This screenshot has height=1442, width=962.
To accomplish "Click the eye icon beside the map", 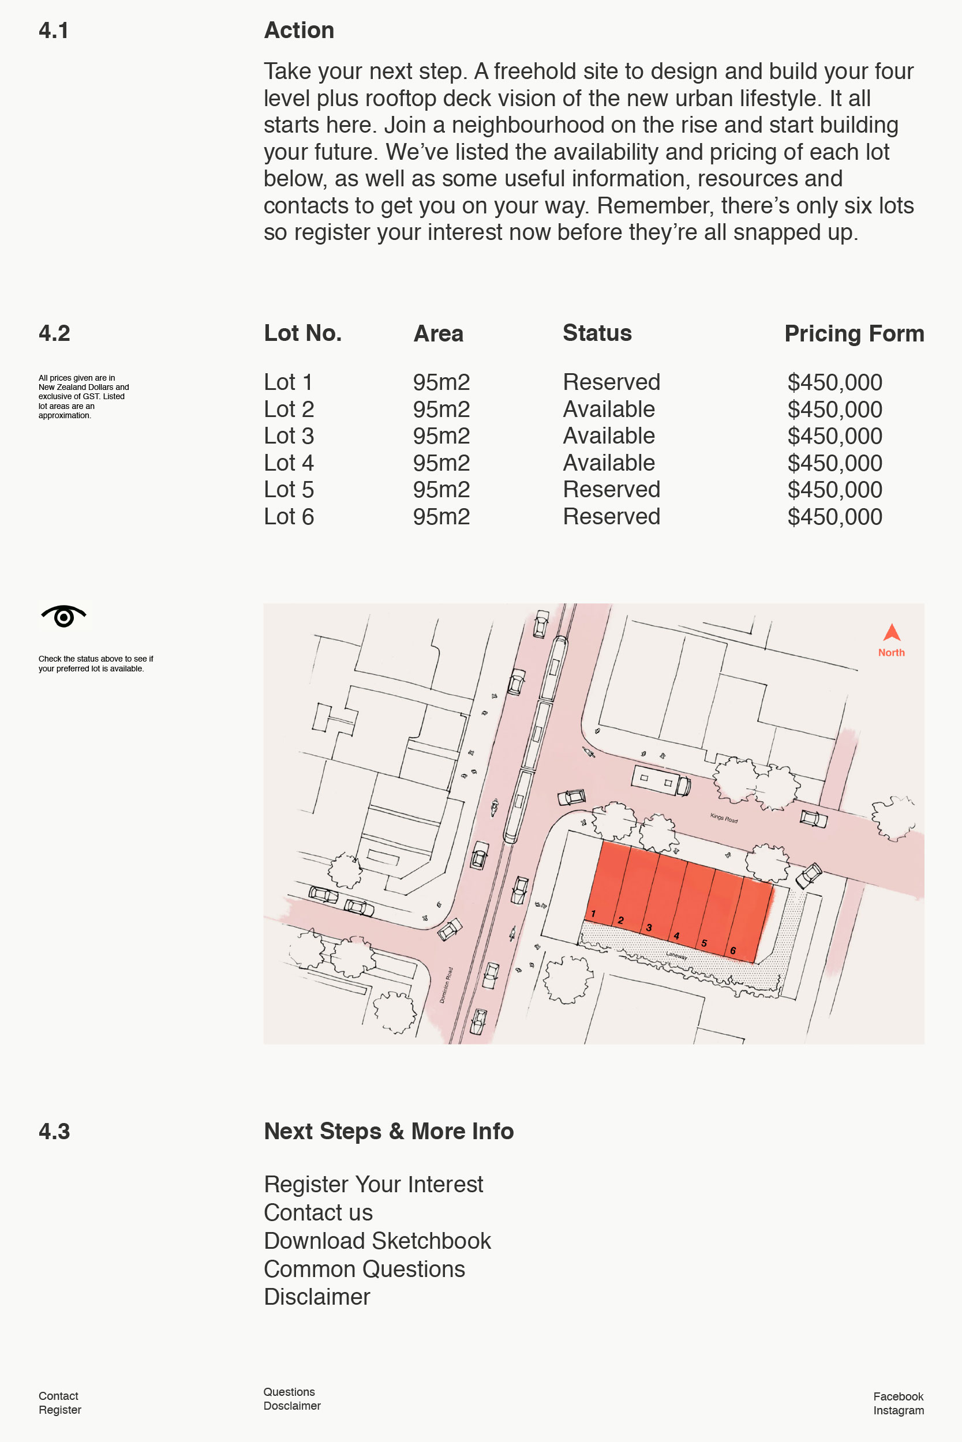I will 63,616.
